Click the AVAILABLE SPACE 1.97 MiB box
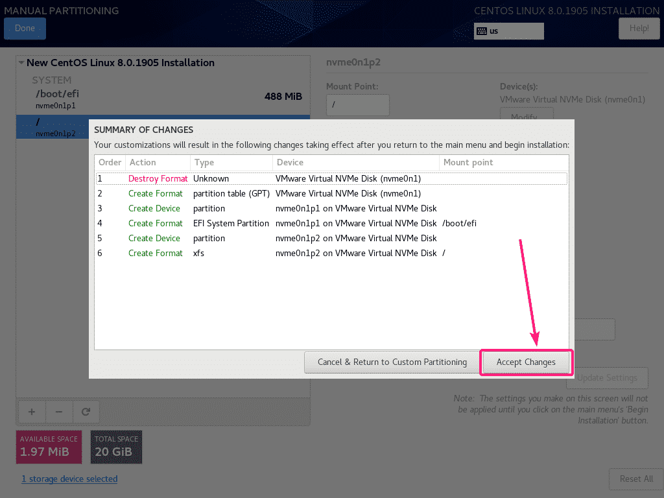 click(x=49, y=447)
